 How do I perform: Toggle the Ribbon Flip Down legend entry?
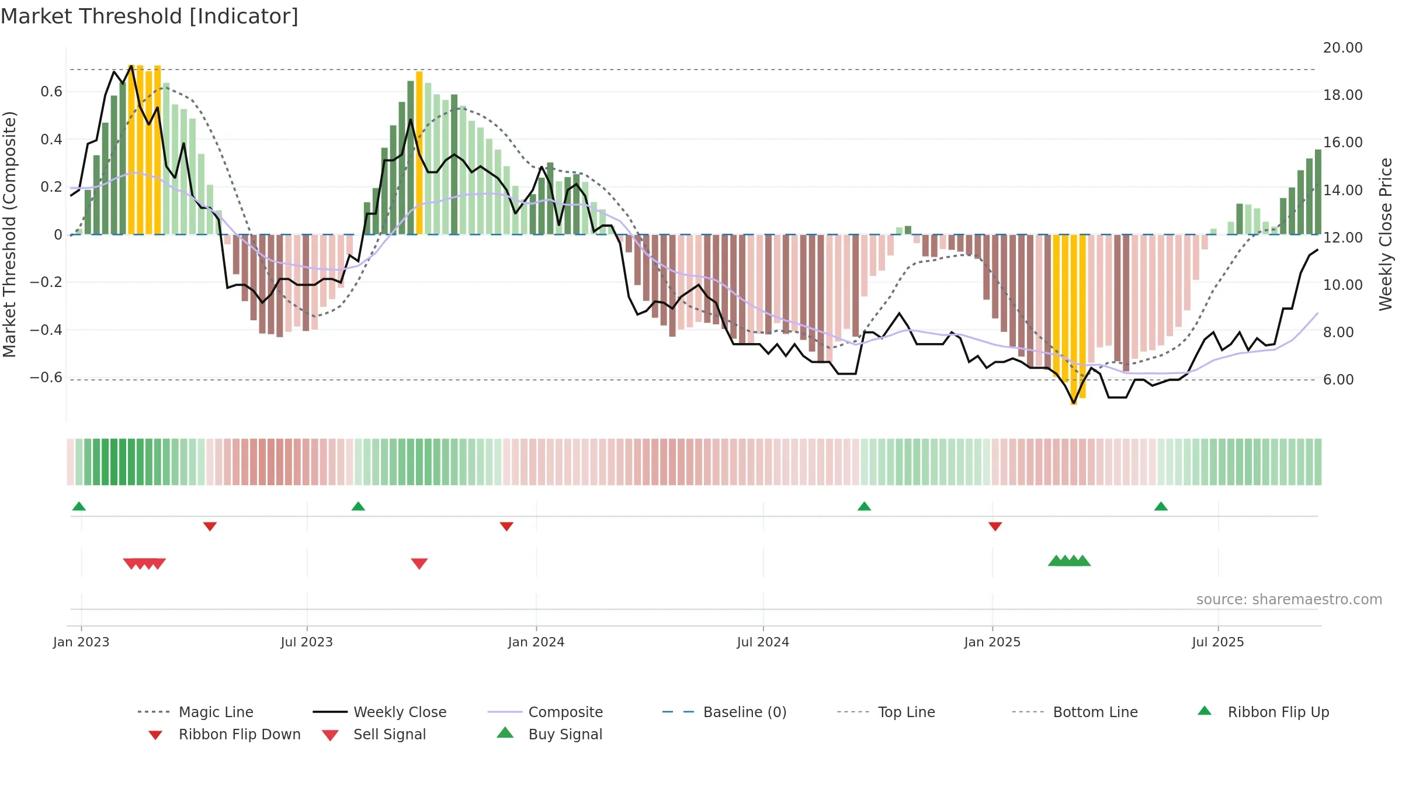[x=224, y=734]
